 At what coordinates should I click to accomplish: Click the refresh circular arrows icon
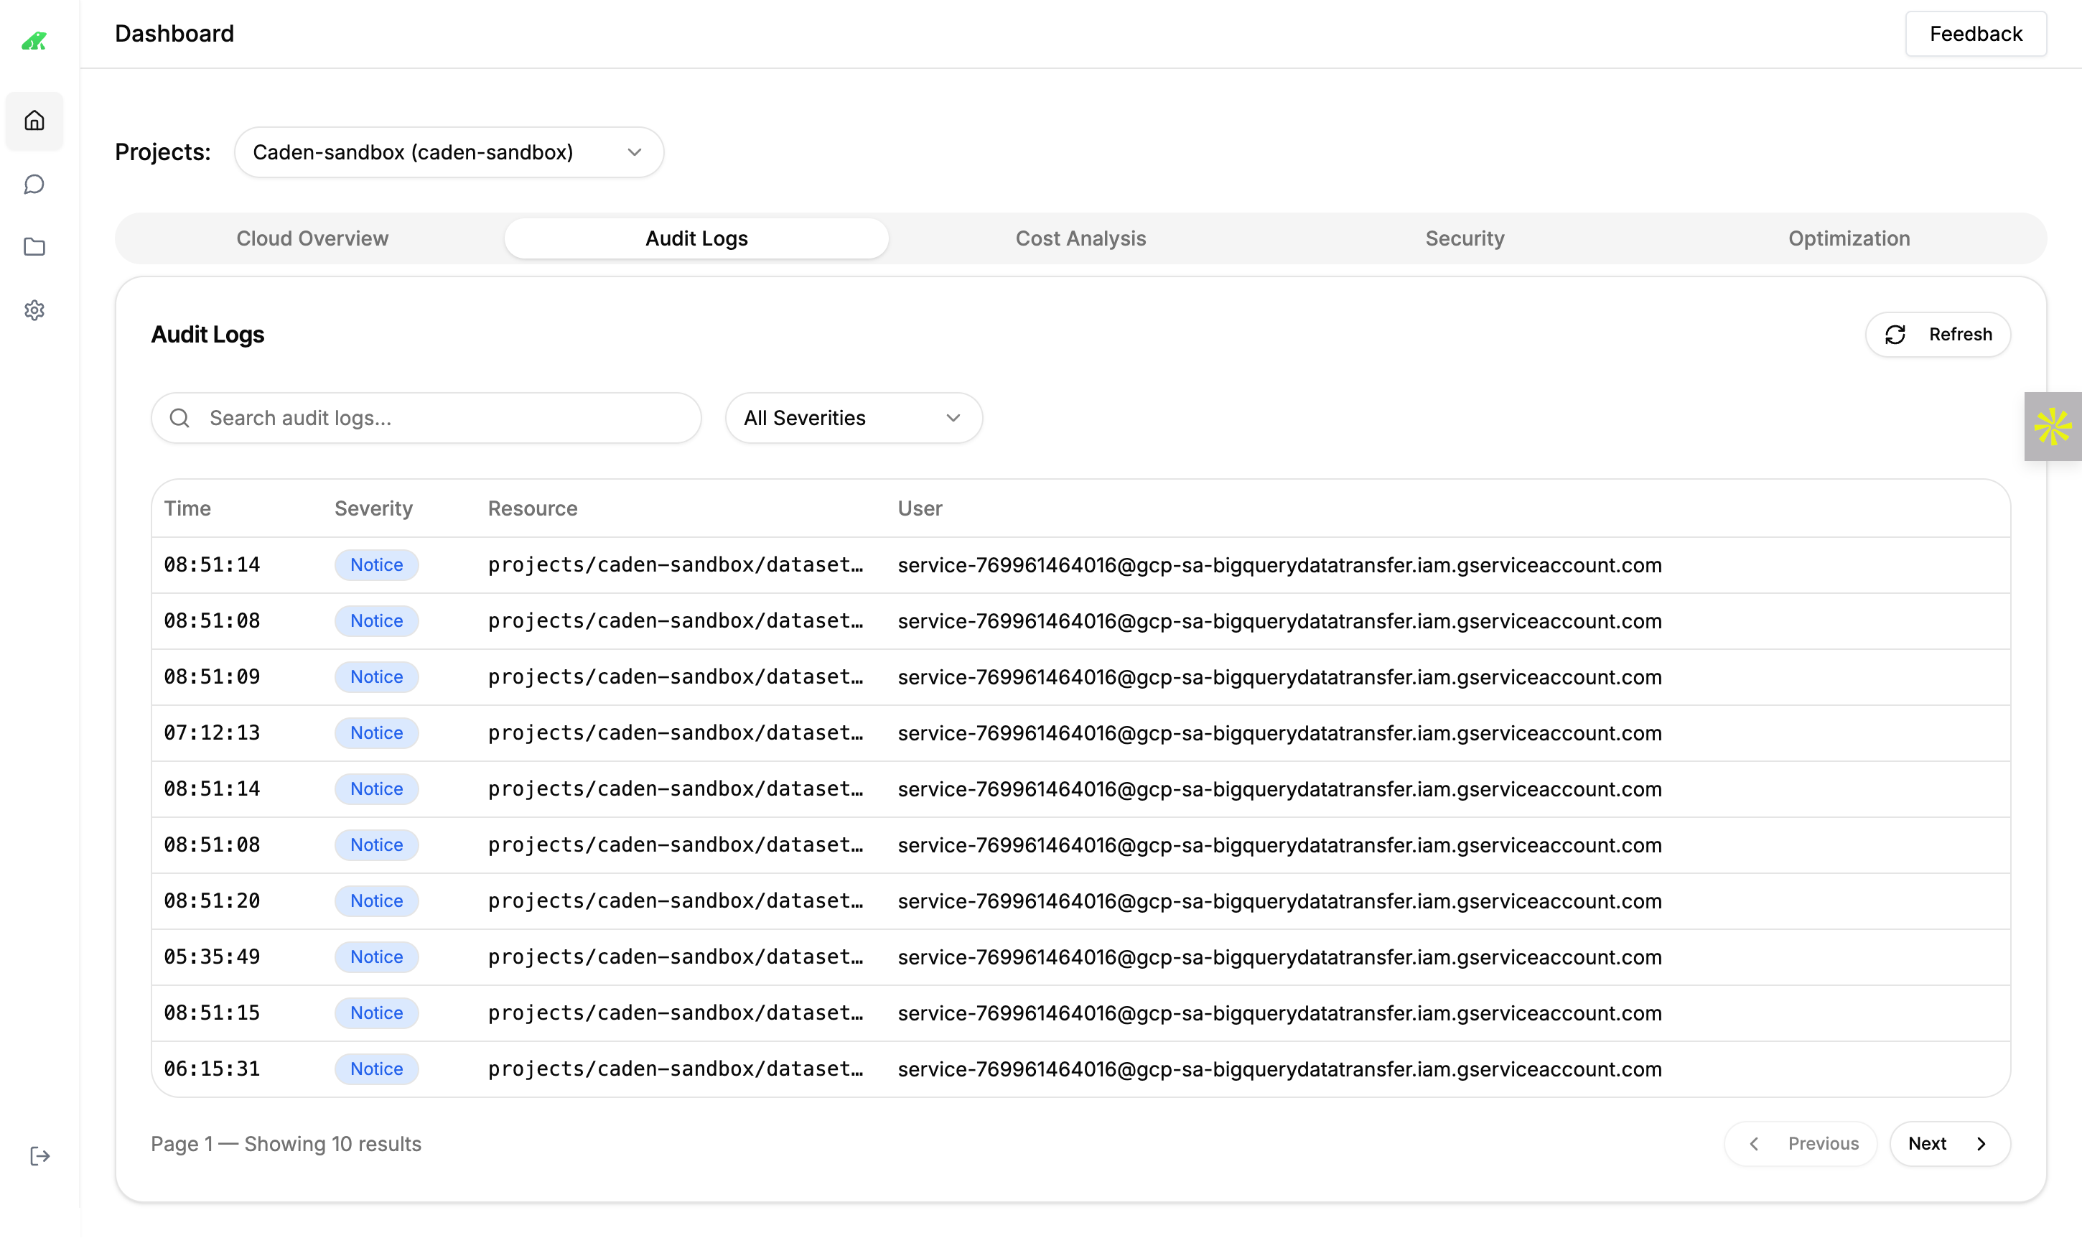[x=1896, y=334]
